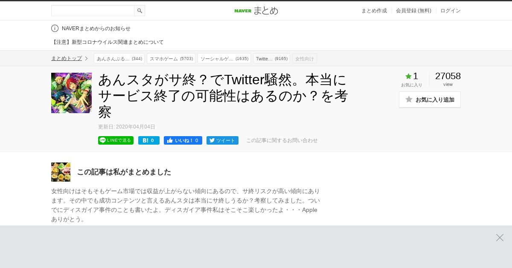Click お気に入り追加 button

430,100
